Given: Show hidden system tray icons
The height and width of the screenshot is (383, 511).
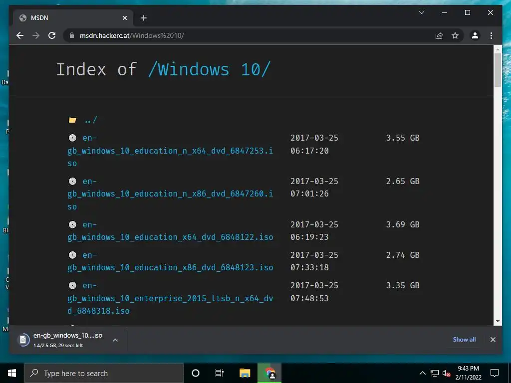Looking at the screenshot, I should (422, 373).
